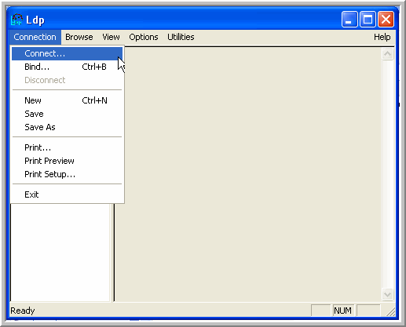This screenshot has width=406, height=327.
Task: Click the Ldp application icon in title bar
Action: coord(16,20)
